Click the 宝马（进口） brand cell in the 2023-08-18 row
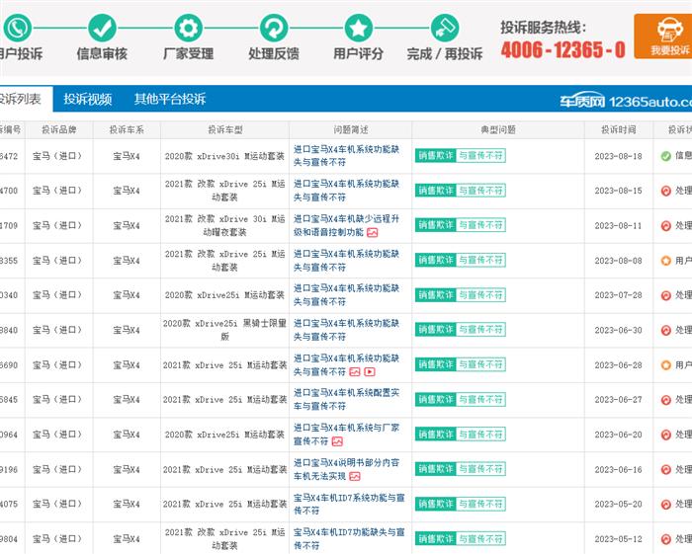The image size is (692, 554). pyautogui.click(x=57, y=156)
